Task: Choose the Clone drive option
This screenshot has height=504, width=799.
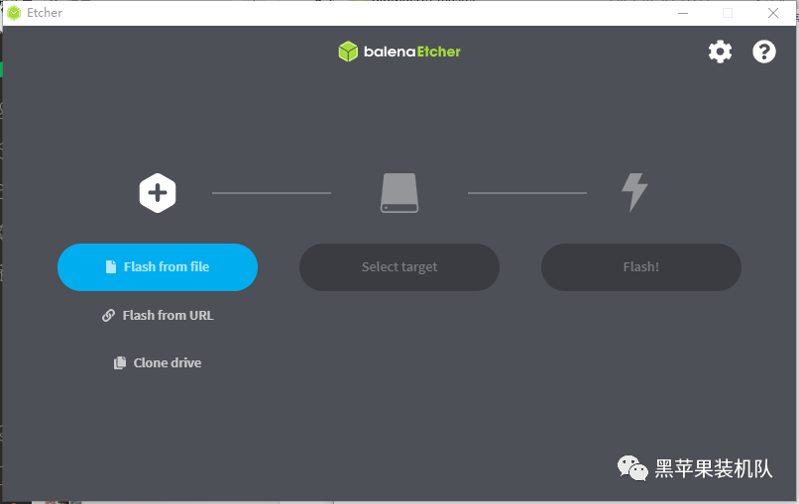Action: tap(158, 363)
